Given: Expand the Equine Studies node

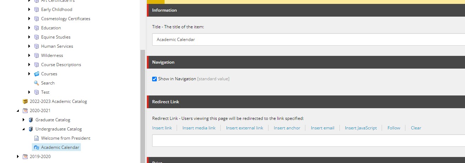Looking at the screenshot, I should (29, 37).
